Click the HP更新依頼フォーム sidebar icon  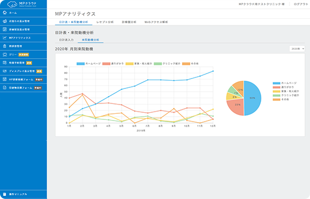(x=5, y=80)
